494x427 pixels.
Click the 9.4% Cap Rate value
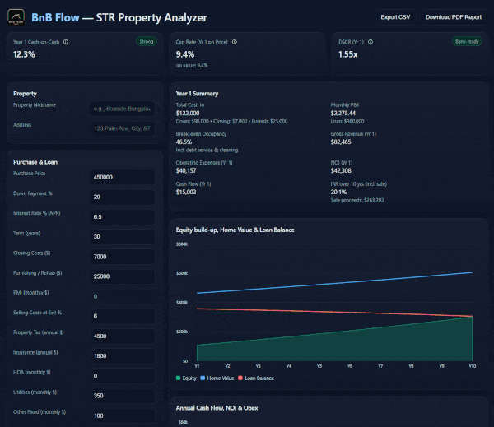[x=185, y=54]
